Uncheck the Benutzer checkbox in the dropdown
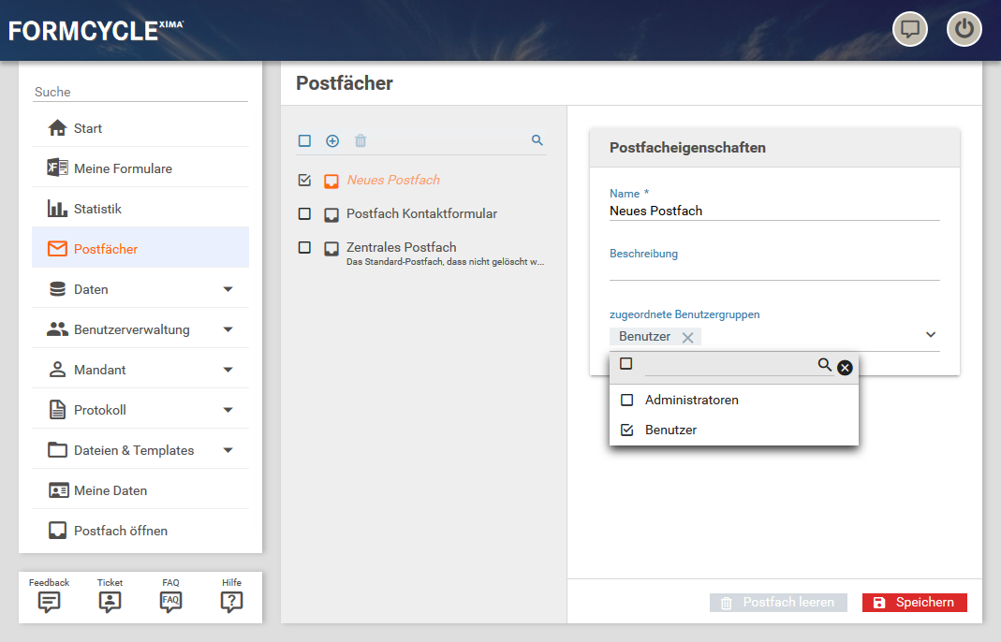 tap(627, 430)
